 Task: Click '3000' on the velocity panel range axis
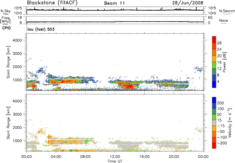pos(17,114)
